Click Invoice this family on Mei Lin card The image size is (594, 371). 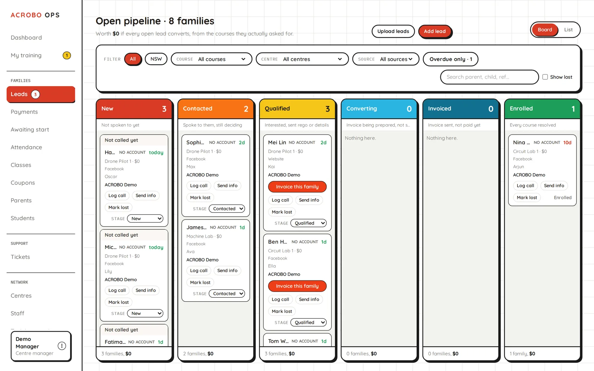point(297,187)
